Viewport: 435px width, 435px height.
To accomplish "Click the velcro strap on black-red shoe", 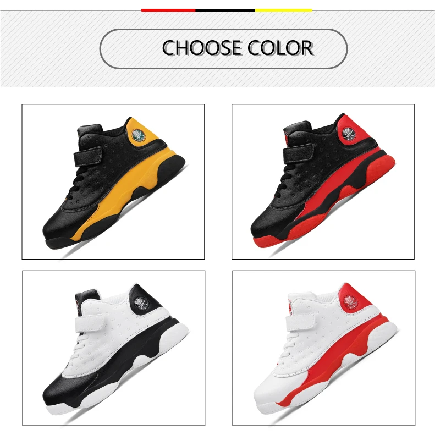I will pos(298,153).
